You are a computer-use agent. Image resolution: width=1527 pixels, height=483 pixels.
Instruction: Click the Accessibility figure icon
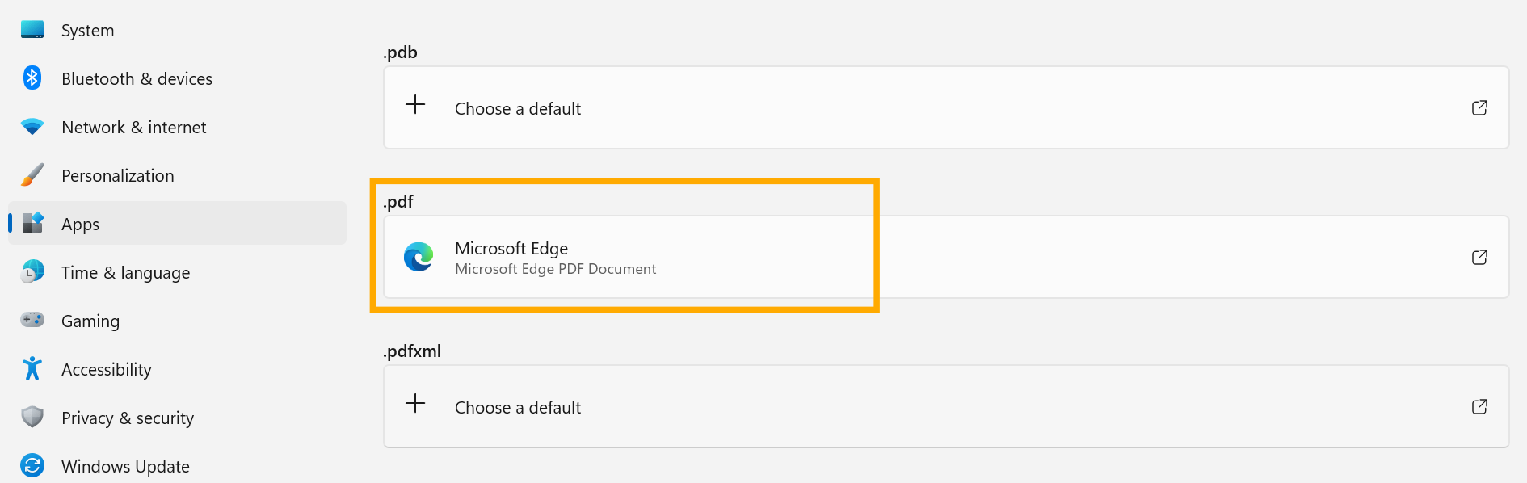[x=32, y=368]
